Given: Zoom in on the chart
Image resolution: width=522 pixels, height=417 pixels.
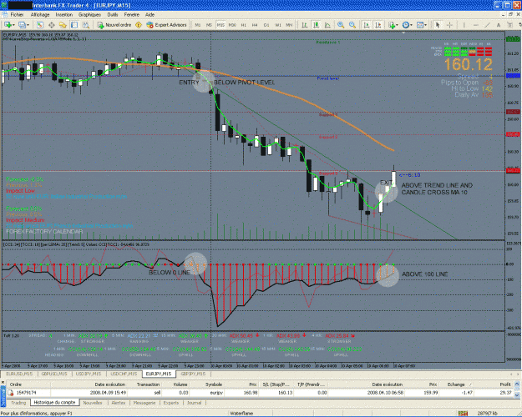Looking at the screenshot, I should [x=341, y=25].
